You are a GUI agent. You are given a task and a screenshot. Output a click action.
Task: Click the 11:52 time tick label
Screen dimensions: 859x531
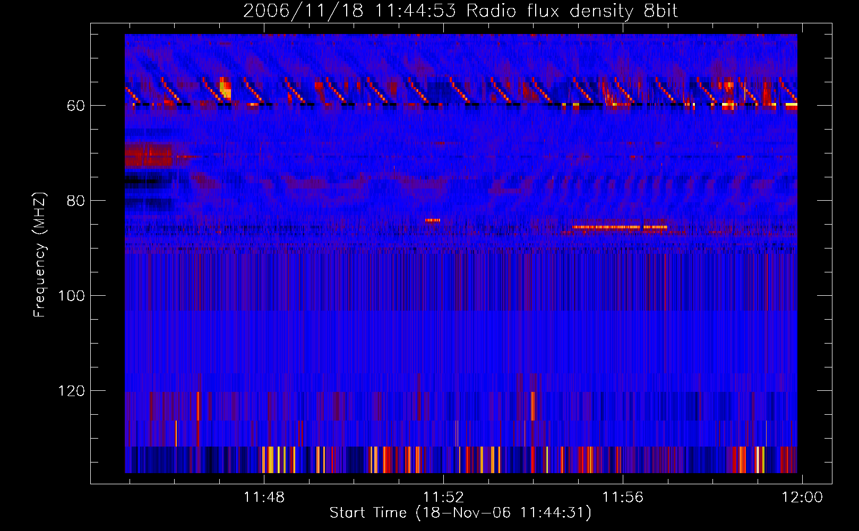[443, 497]
